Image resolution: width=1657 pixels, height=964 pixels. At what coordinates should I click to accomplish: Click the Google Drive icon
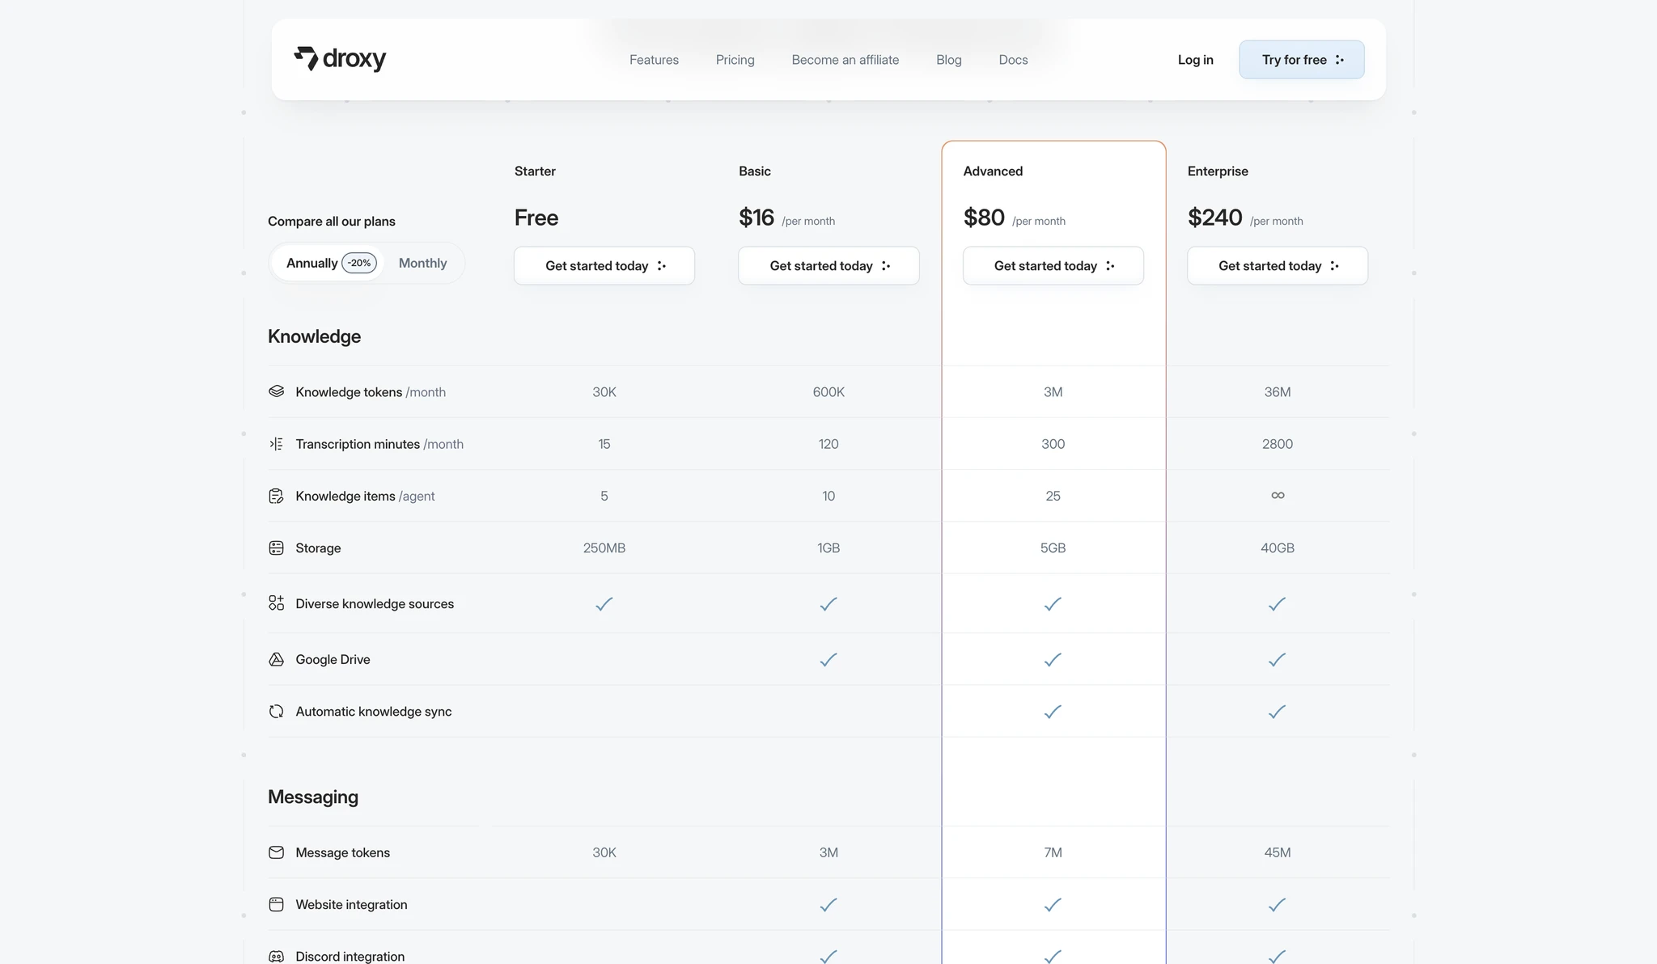pos(276,659)
